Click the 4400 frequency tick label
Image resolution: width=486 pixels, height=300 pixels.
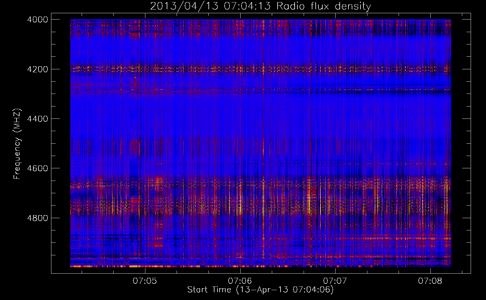pyautogui.click(x=38, y=119)
